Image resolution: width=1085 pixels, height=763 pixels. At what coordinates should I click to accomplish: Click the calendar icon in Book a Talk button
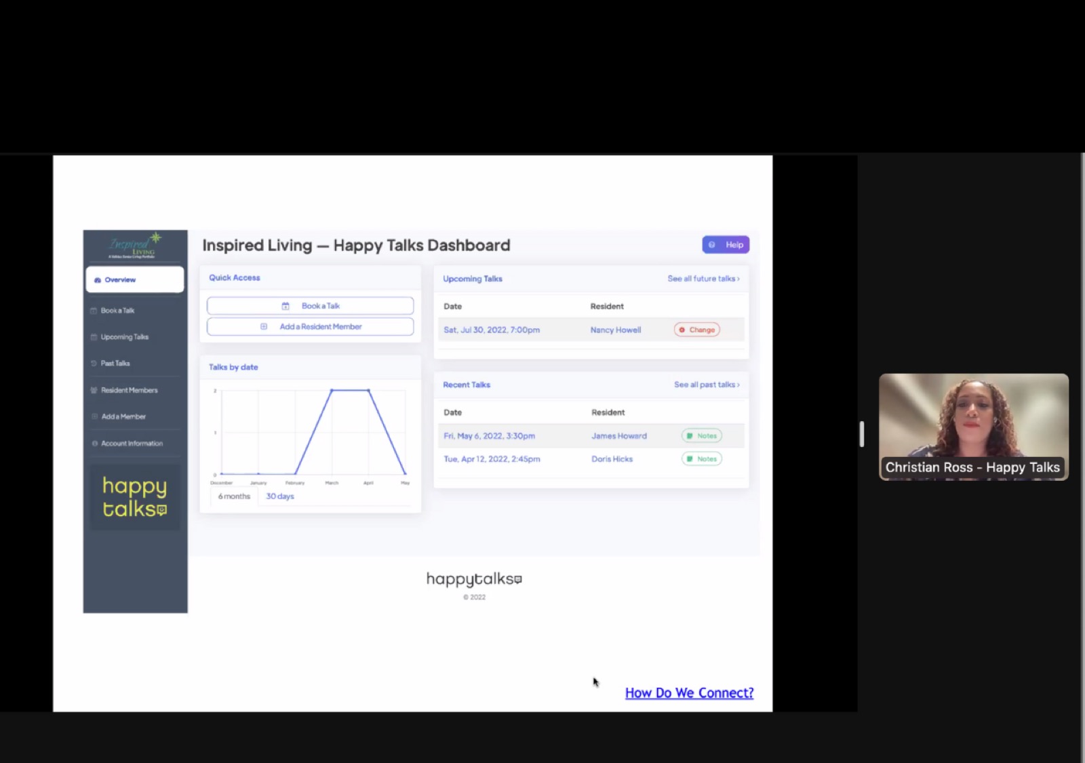285,306
